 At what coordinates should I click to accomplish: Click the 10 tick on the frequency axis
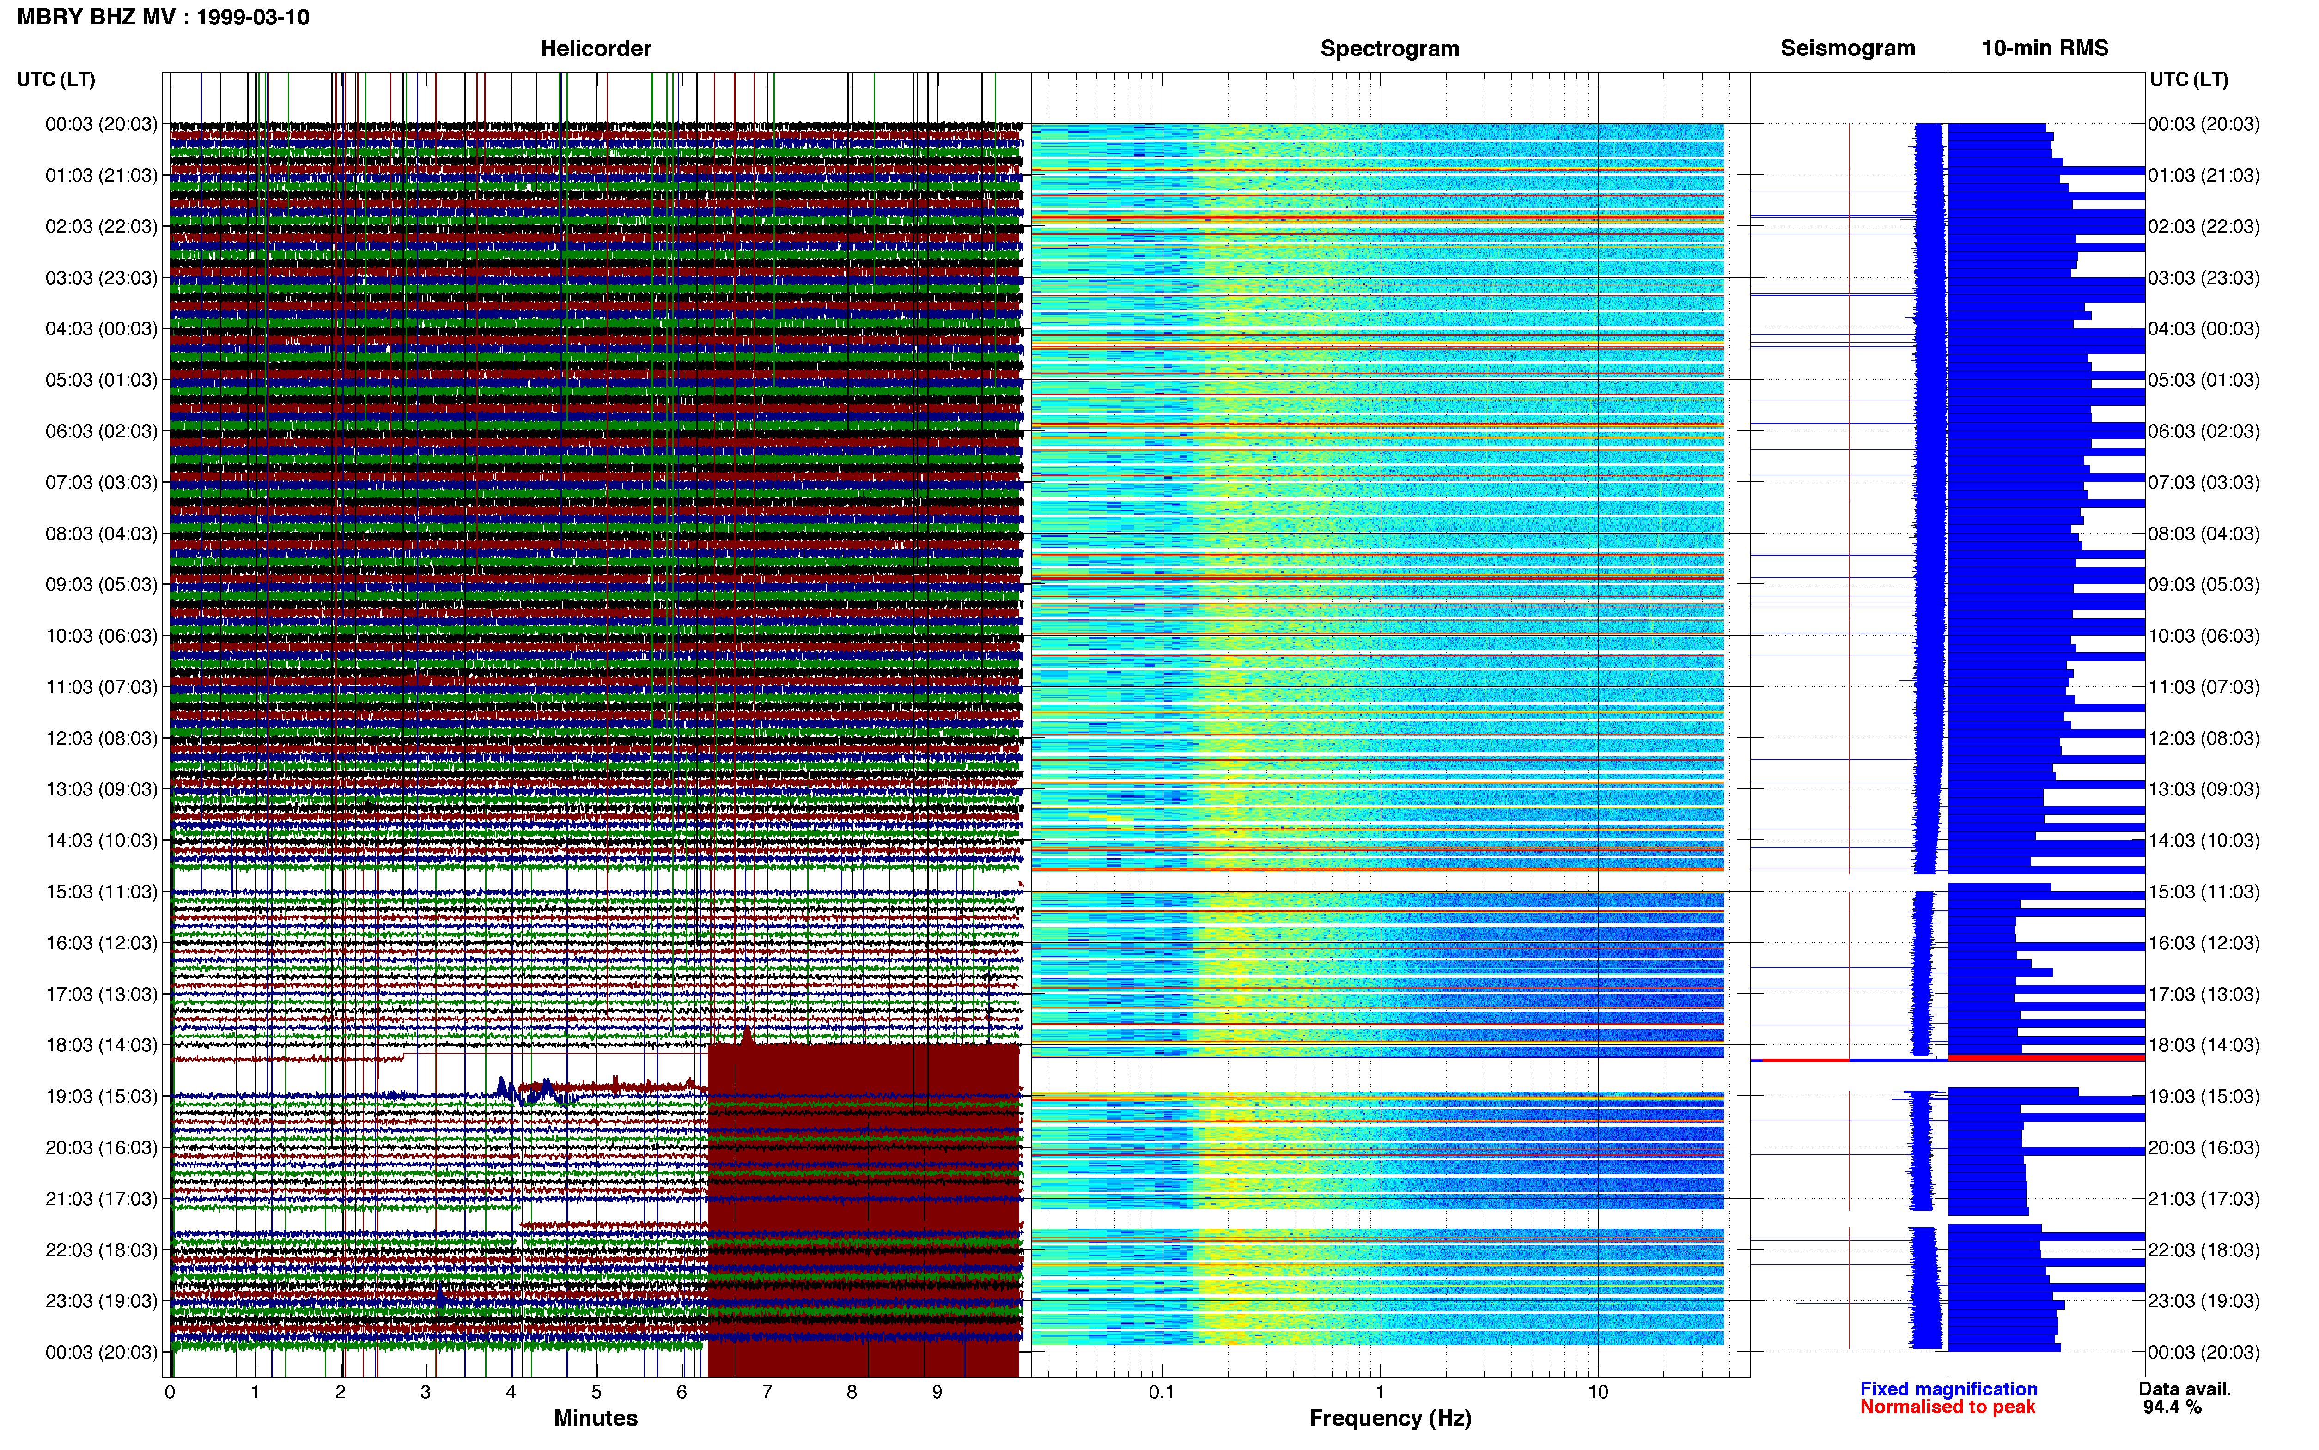[x=1598, y=1392]
